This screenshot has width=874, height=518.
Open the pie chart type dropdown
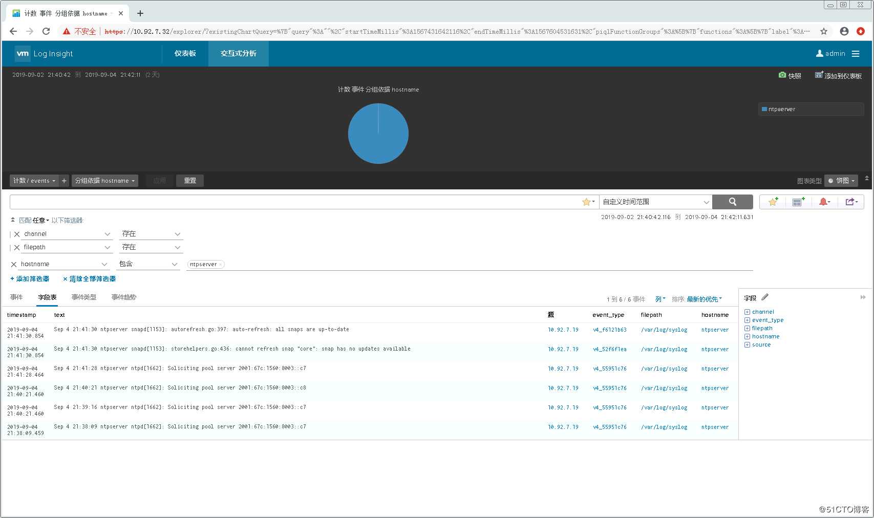(841, 181)
